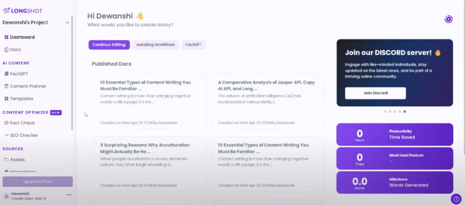Select the last carousel dot under Discord banner
This screenshot has width=465, height=205.
(405, 111)
